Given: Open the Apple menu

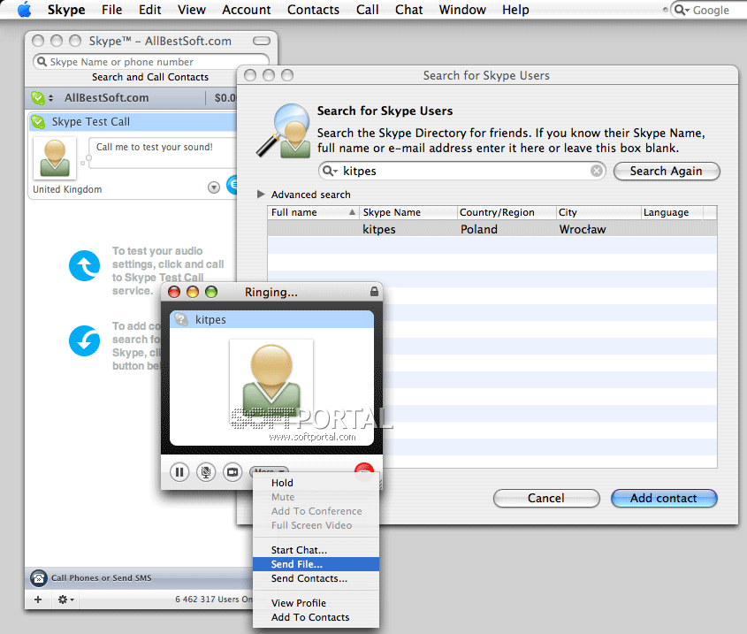Looking at the screenshot, I should coord(24,9).
